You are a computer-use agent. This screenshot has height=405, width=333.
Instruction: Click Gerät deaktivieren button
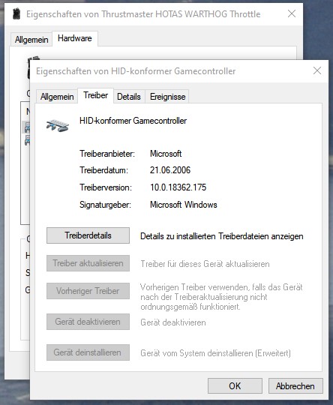coord(88,322)
